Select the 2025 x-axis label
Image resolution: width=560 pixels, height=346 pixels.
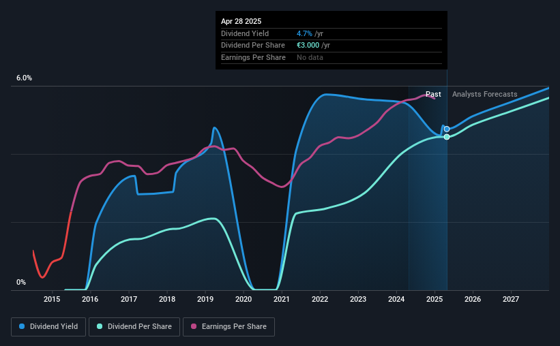[x=434, y=299]
